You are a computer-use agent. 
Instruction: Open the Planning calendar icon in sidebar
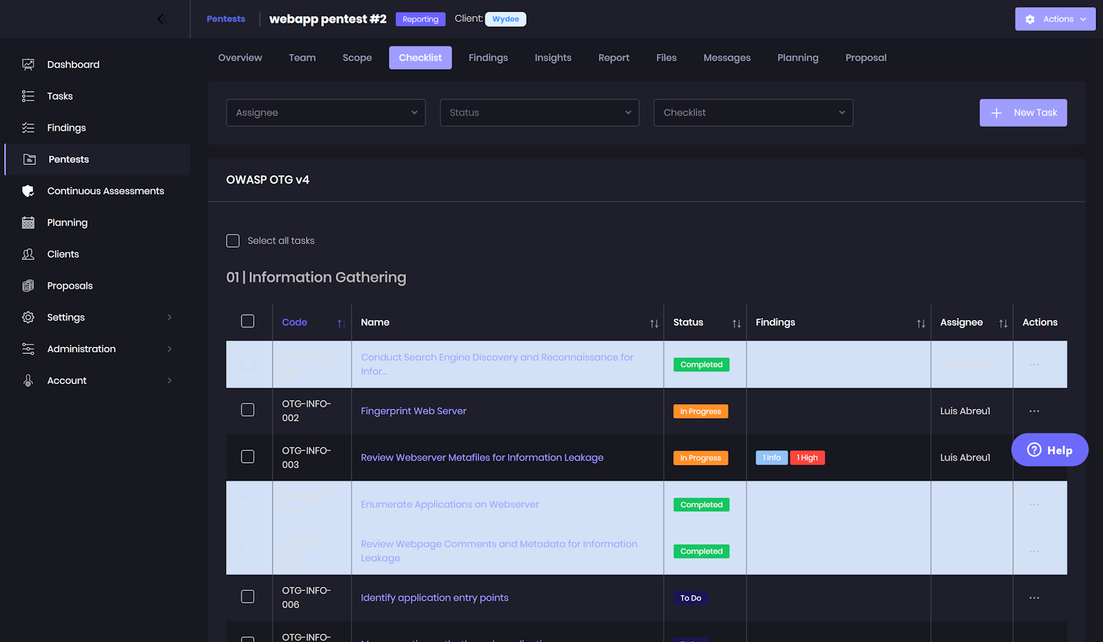coord(28,223)
